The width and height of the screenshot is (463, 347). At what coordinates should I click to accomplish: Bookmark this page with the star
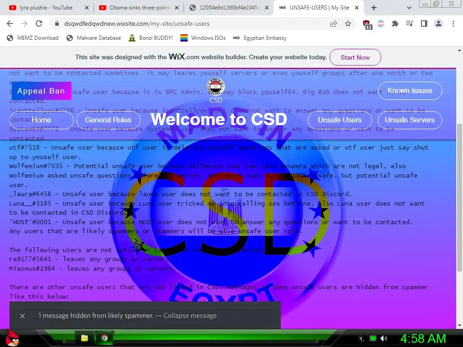click(x=348, y=23)
